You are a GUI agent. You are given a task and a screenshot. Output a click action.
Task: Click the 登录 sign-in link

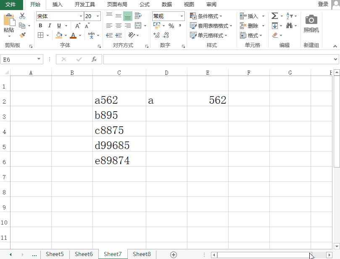click(x=323, y=4)
